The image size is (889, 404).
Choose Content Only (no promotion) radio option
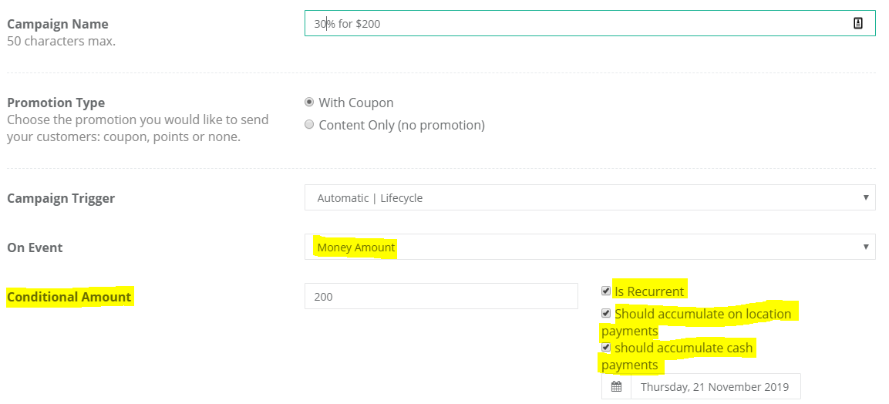pyautogui.click(x=309, y=125)
